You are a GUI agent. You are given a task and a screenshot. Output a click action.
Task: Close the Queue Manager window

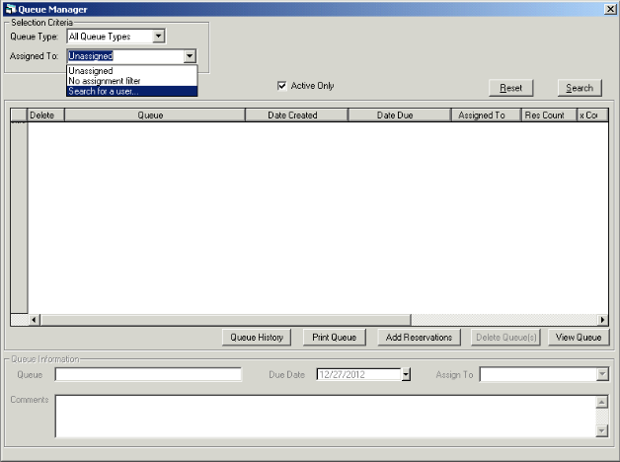[x=610, y=9]
